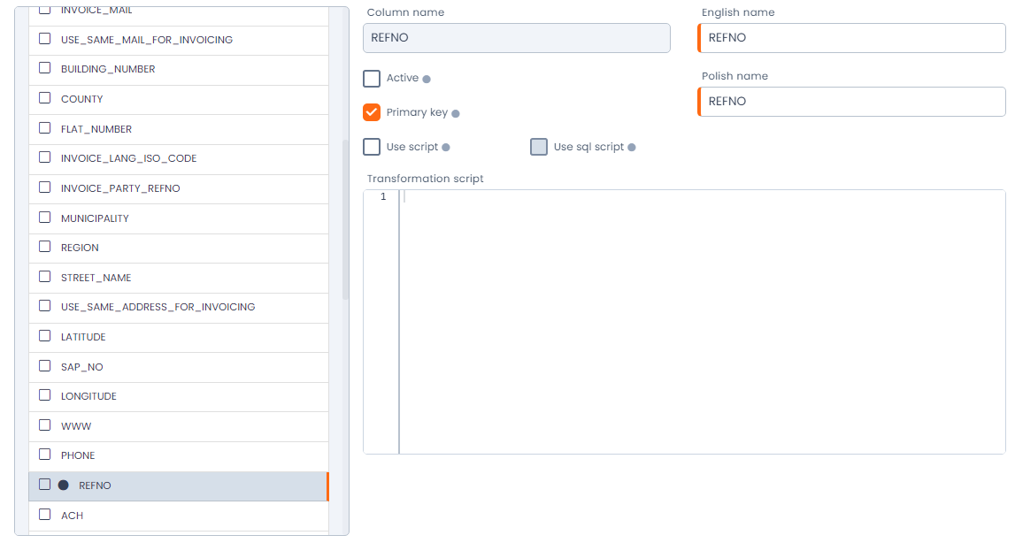Click the column list vertical scrollbar
1015x543 pixels.
point(345,220)
